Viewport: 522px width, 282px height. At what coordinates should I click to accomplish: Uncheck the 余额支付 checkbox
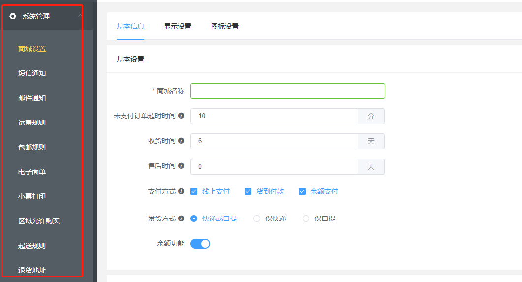coord(302,191)
